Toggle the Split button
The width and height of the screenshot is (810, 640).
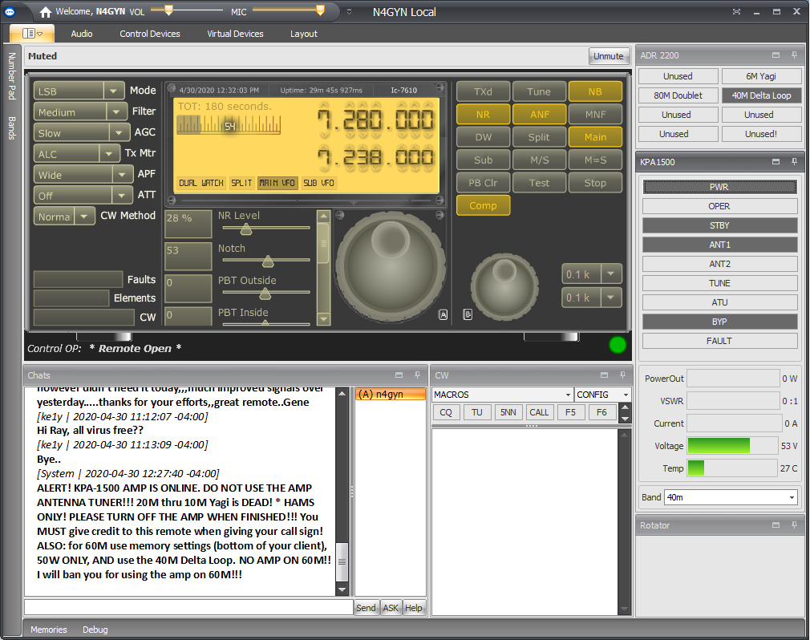click(x=539, y=137)
